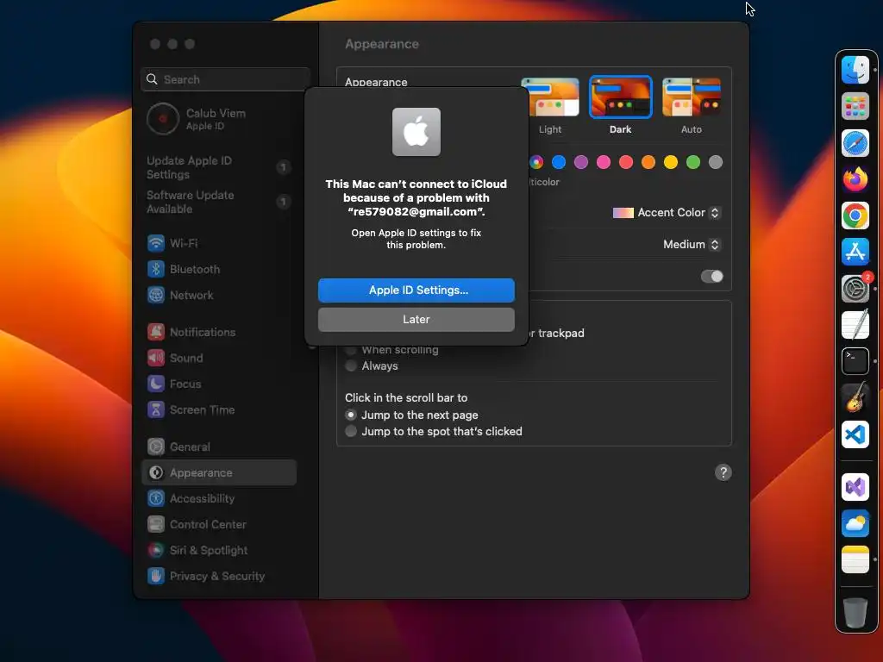Viewport: 883px width, 662px height.
Task: Choose the Dark appearance thumbnail
Action: pyautogui.click(x=620, y=97)
